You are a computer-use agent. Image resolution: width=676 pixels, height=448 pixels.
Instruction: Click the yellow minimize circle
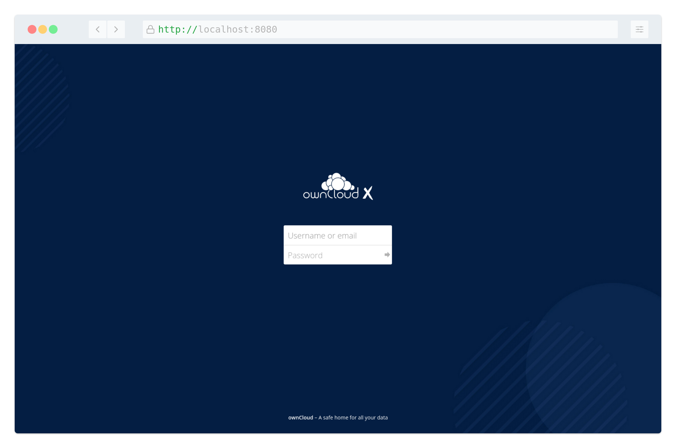pyautogui.click(x=43, y=29)
